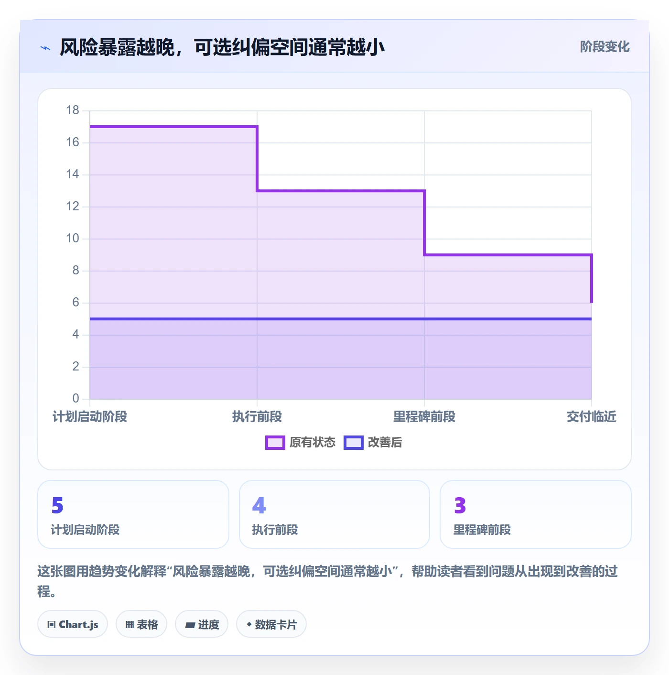Hide the 原有状态 dataset via legend label
Image resolution: width=669 pixels, height=675 pixels.
coord(313,443)
